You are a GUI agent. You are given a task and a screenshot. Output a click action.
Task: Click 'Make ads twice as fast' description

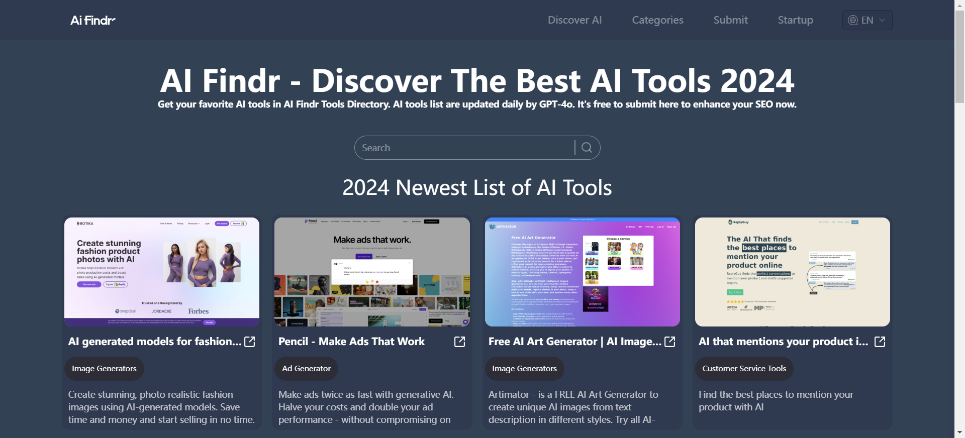pyautogui.click(x=366, y=407)
